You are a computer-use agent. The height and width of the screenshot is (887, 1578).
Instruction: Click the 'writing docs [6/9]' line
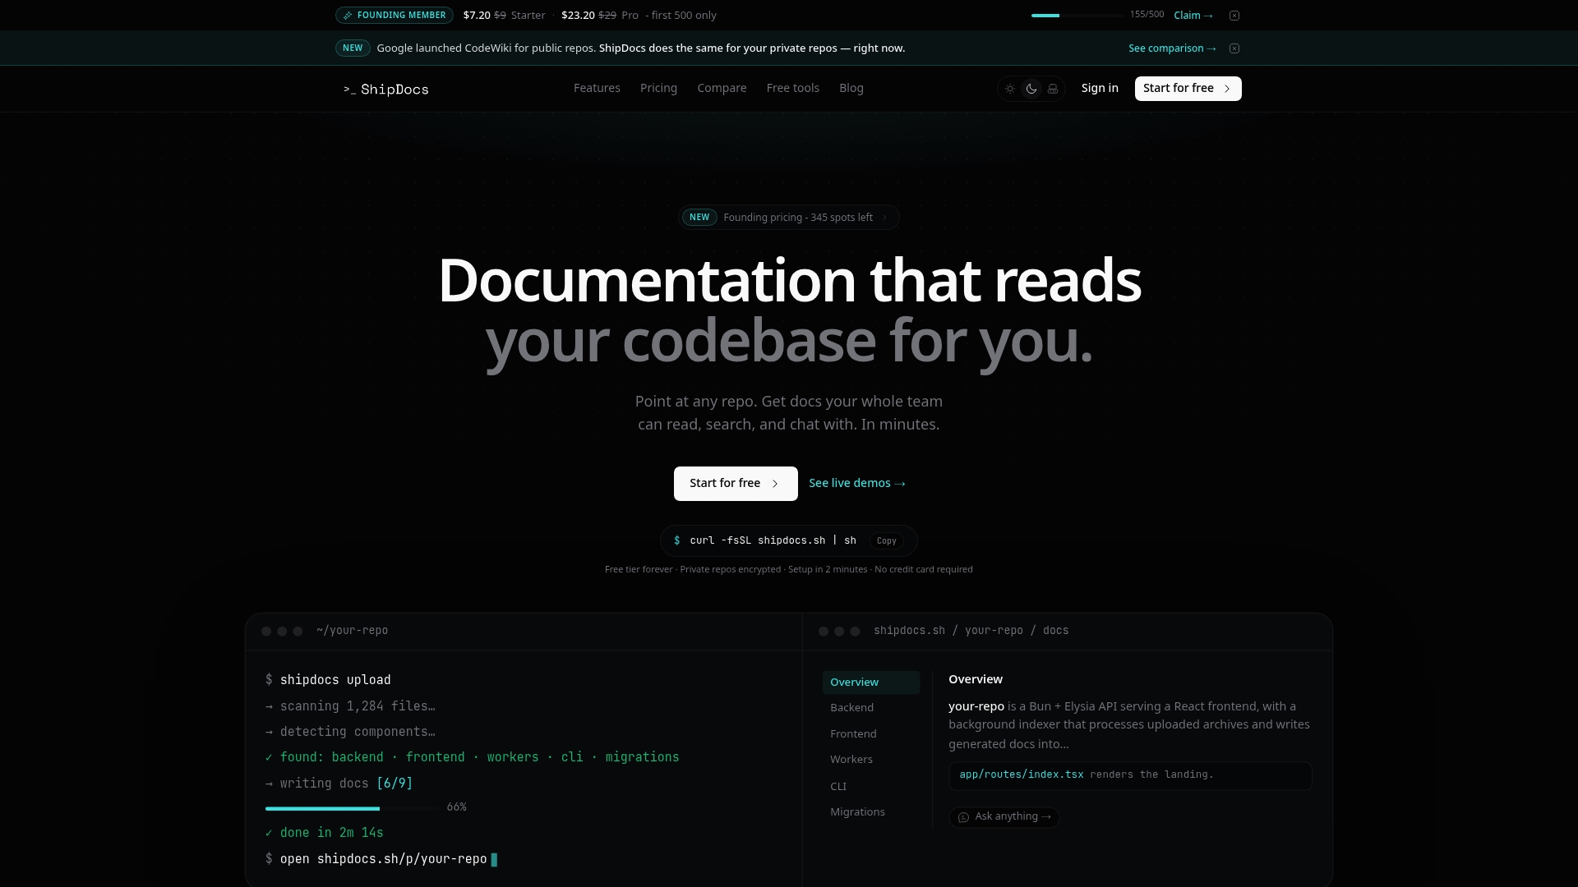pyautogui.click(x=339, y=784)
